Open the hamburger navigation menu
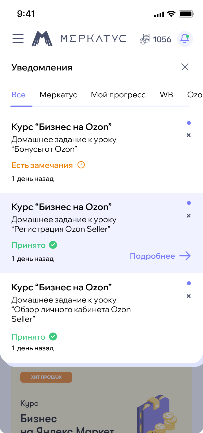 click(18, 38)
